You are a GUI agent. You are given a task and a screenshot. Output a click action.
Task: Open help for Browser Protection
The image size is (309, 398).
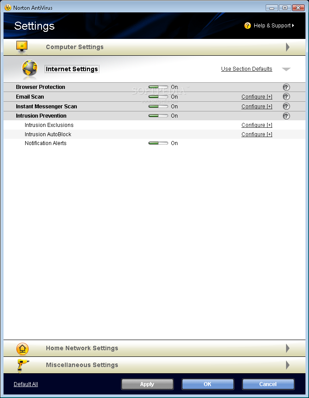(286, 87)
